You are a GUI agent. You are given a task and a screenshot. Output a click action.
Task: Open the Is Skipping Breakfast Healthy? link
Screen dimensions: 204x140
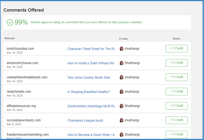point(89,92)
